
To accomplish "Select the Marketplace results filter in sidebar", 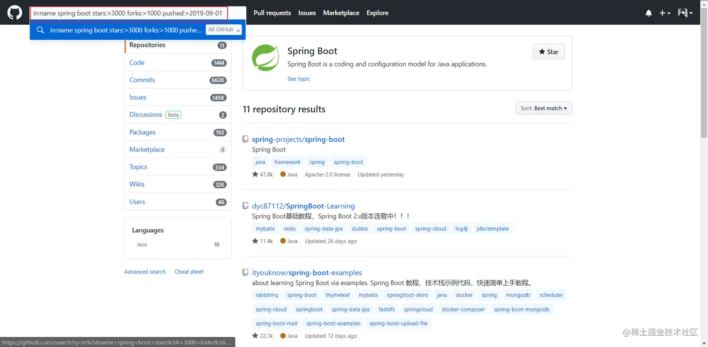I will click(178, 150).
